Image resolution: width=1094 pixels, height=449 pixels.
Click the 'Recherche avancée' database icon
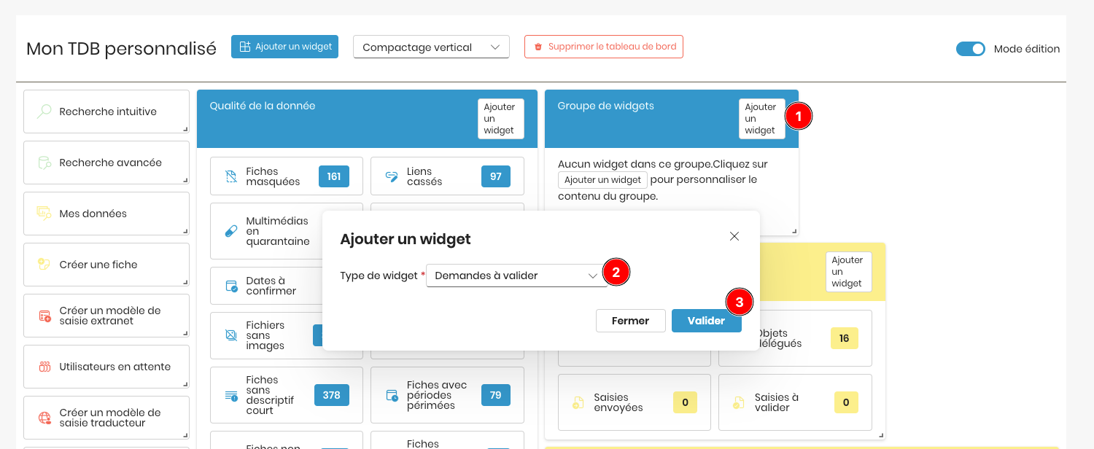point(44,163)
